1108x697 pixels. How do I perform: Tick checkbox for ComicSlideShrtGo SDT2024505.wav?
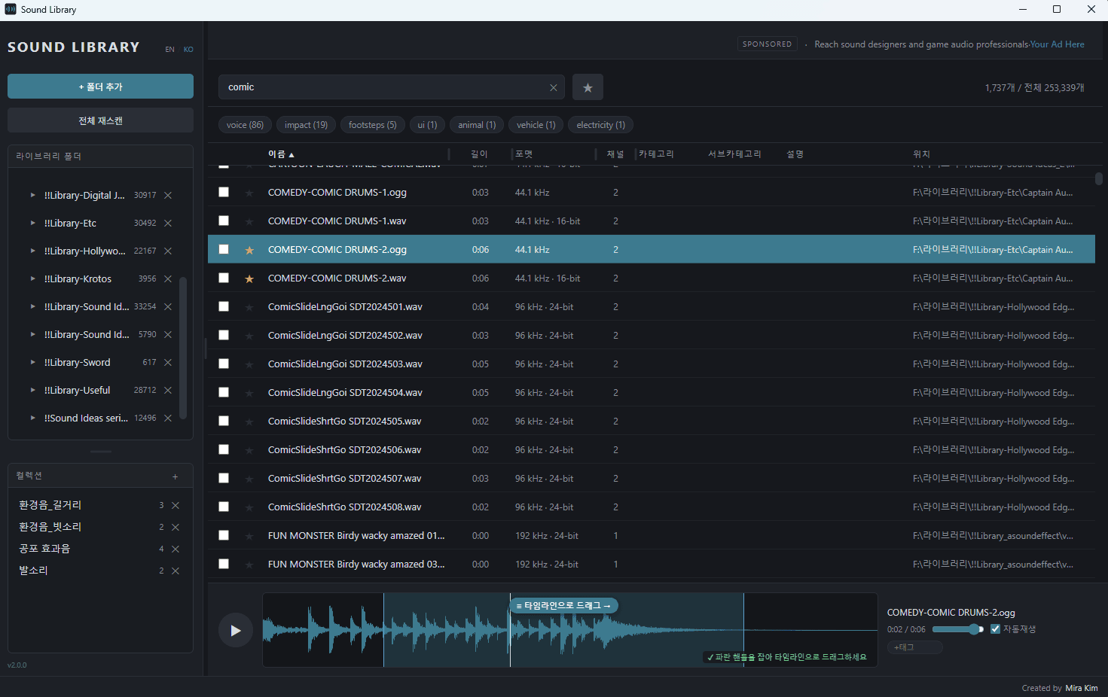(x=224, y=421)
